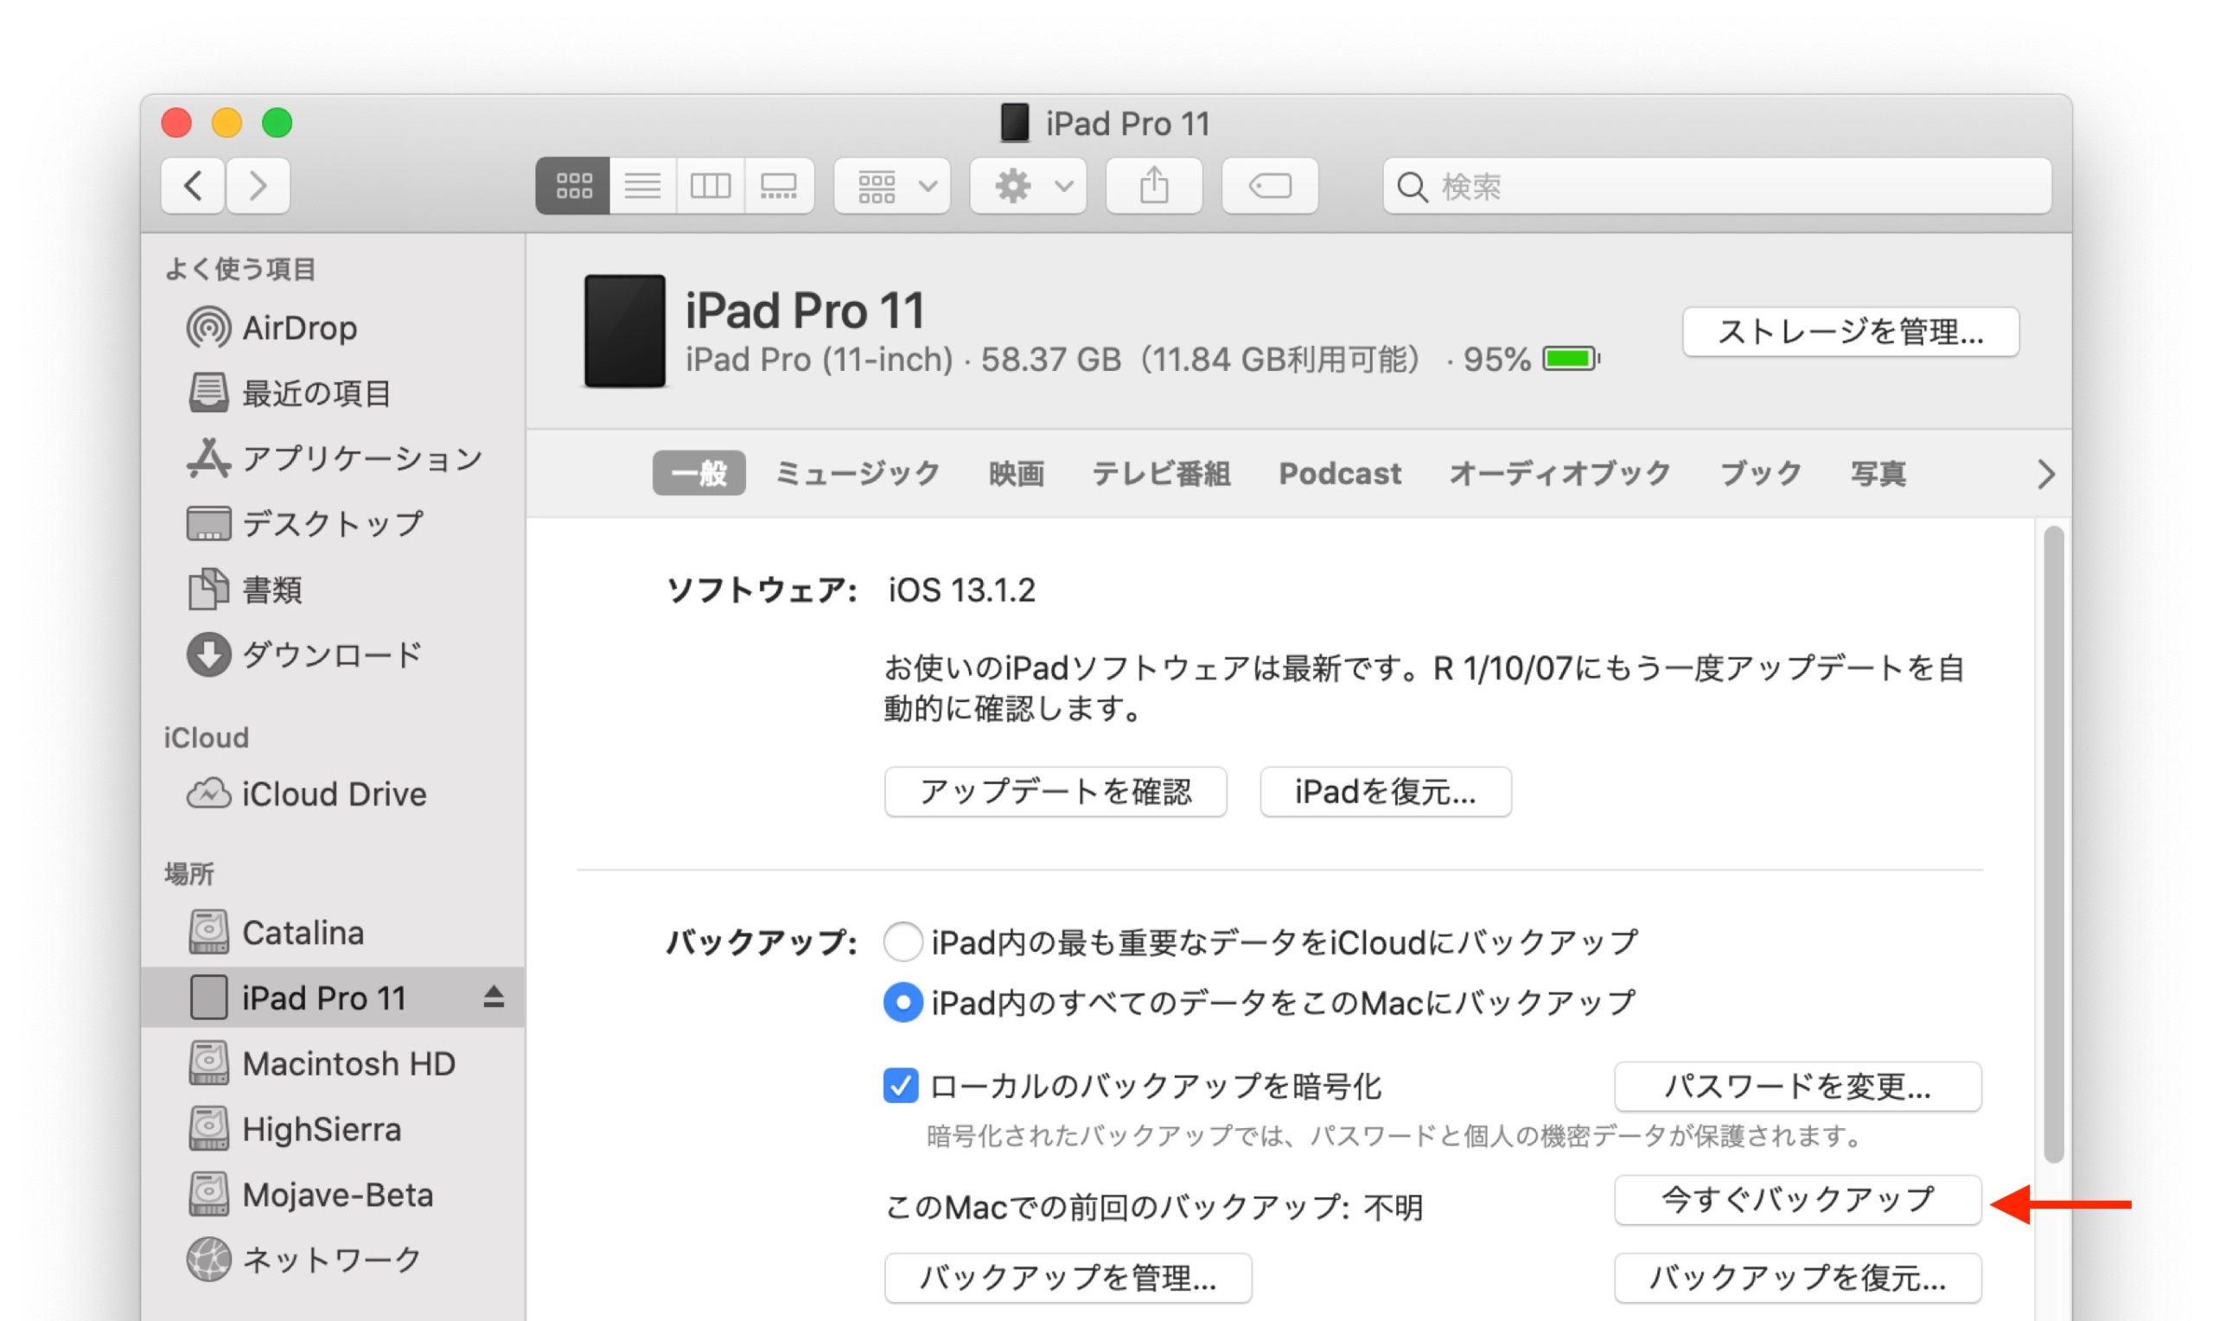Toggle ローカルのバックアップを暗号化 checkbox
The width and height of the screenshot is (2213, 1321).
(901, 1086)
